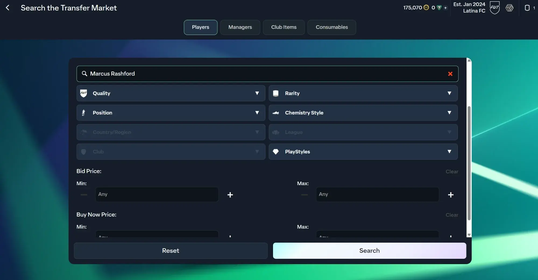Increase Bid Price minimum with plus
Viewport: 538px width, 280px height.
pyautogui.click(x=230, y=195)
